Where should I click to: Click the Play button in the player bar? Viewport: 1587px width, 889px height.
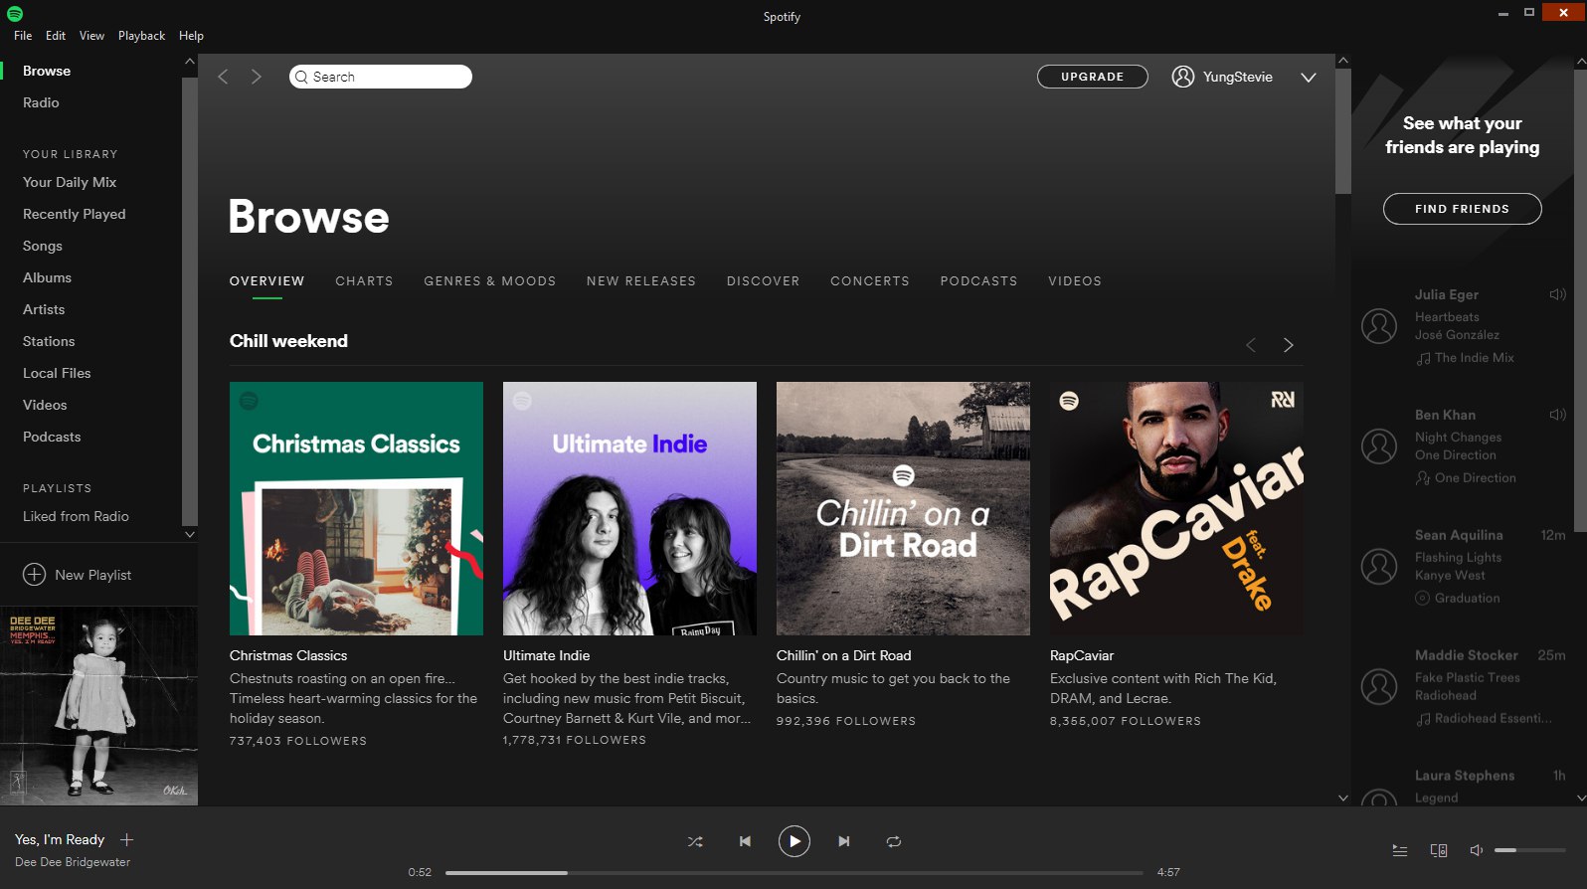tap(793, 841)
